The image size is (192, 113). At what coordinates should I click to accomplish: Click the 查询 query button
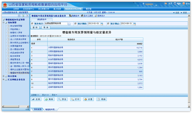click(x=35, y=27)
